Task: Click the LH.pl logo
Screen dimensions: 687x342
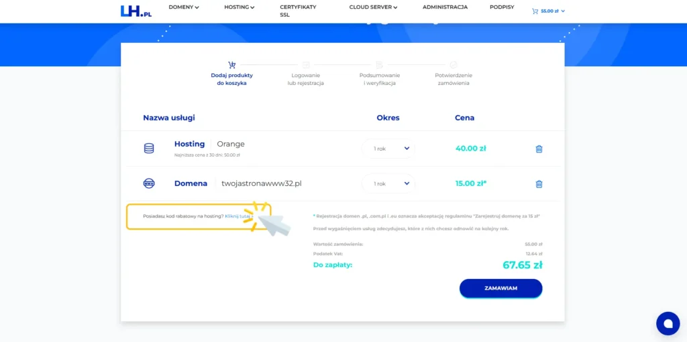Action: coord(136,11)
